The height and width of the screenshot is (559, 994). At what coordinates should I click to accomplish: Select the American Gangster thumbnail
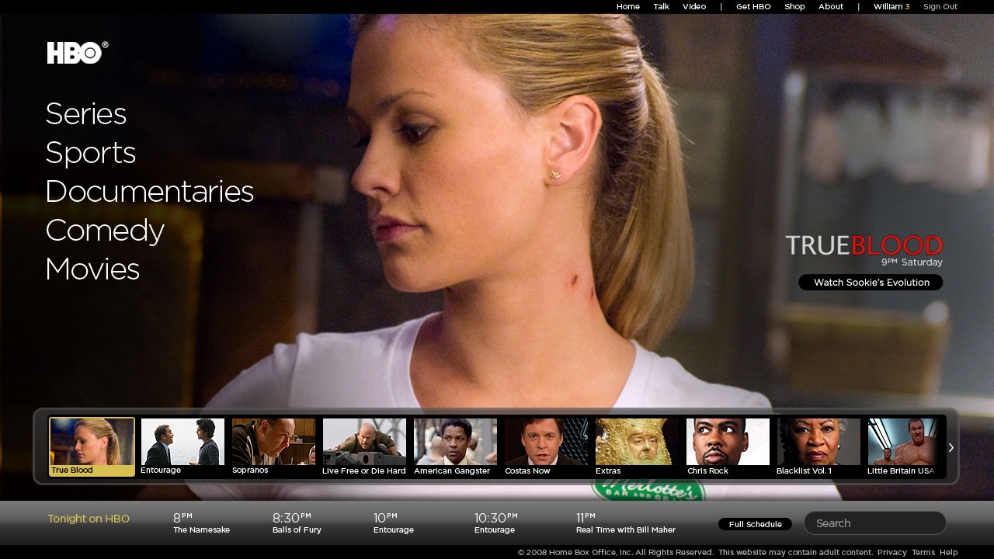[x=455, y=446]
